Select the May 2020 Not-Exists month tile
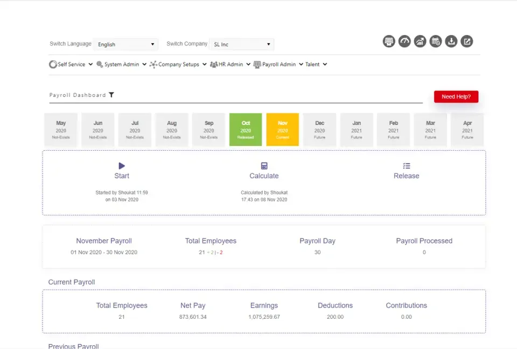 (x=61, y=130)
